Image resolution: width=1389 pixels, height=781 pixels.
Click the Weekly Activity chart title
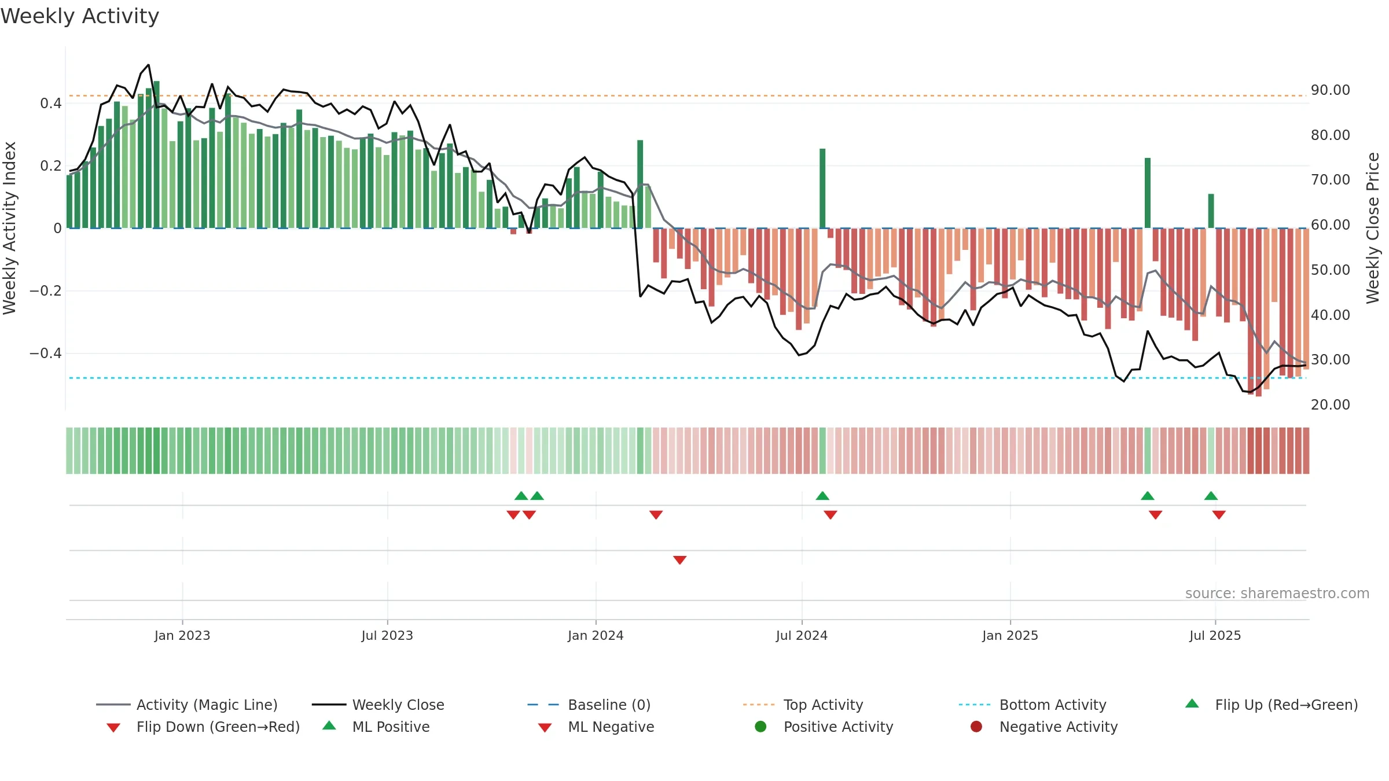80,17
